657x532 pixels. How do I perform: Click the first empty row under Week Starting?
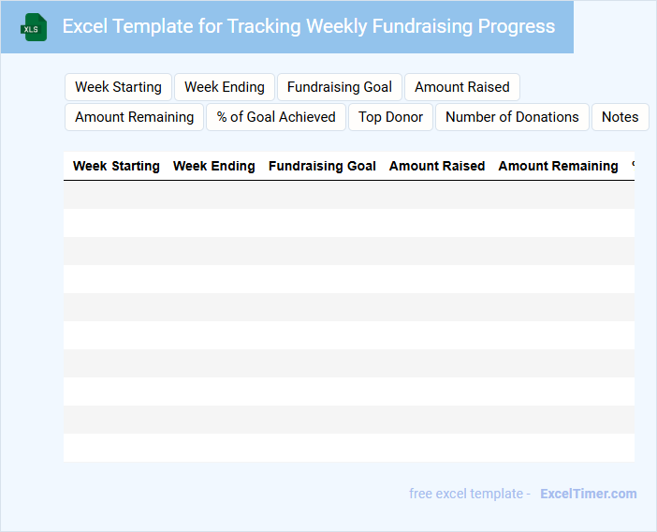(116, 195)
